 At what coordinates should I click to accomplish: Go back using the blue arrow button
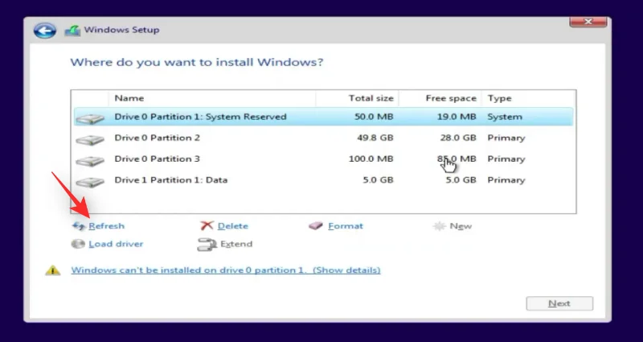pos(45,31)
